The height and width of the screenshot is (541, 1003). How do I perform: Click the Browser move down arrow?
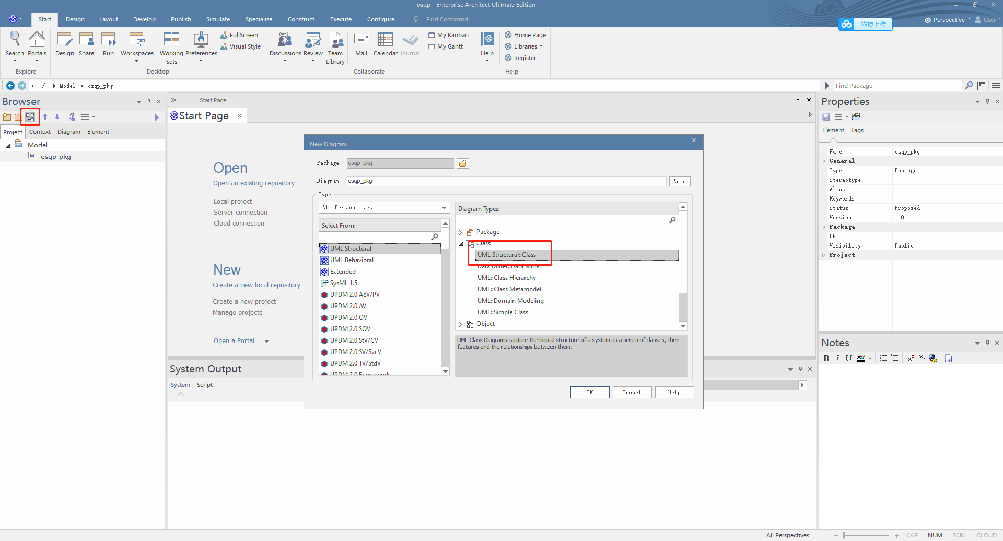coord(57,117)
